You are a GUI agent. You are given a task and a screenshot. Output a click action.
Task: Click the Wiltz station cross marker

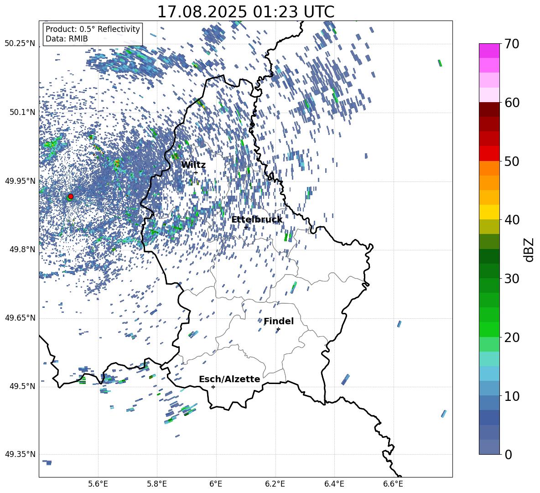[196, 172]
